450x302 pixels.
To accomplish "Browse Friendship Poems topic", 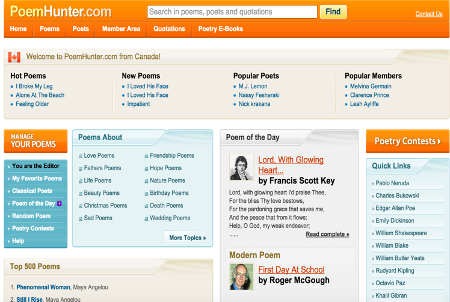I will 172,156.
